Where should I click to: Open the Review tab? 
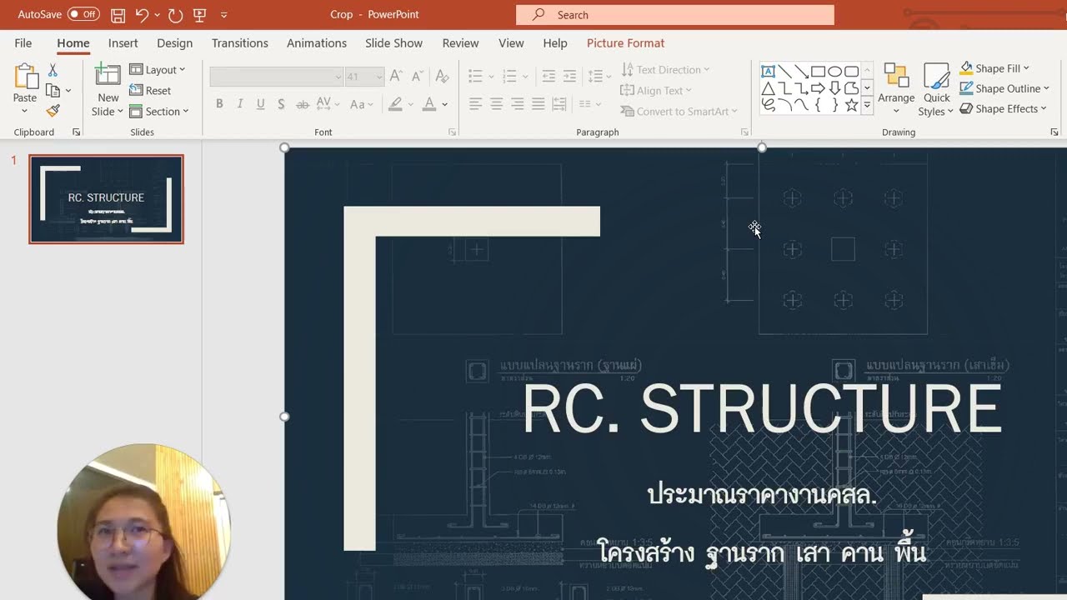[x=460, y=43]
